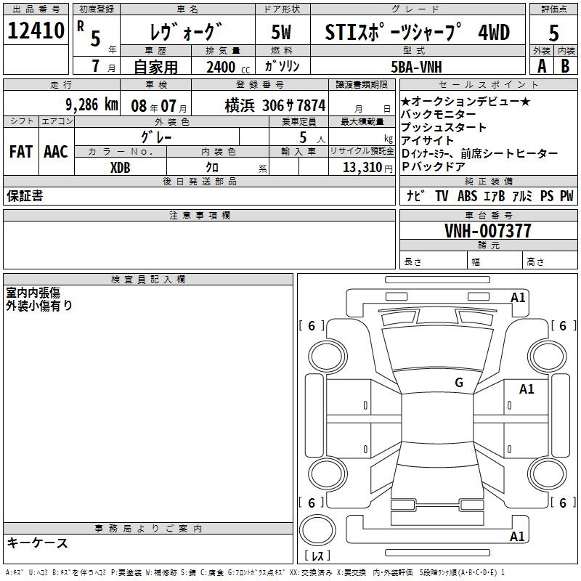Click equipment item エアB
Screen dimensions: 581x581
[x=495, y=196]
